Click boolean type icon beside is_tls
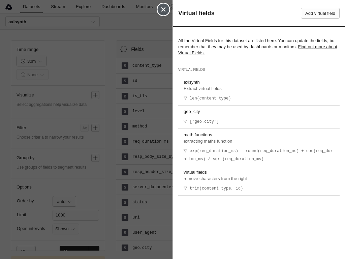 125,96
